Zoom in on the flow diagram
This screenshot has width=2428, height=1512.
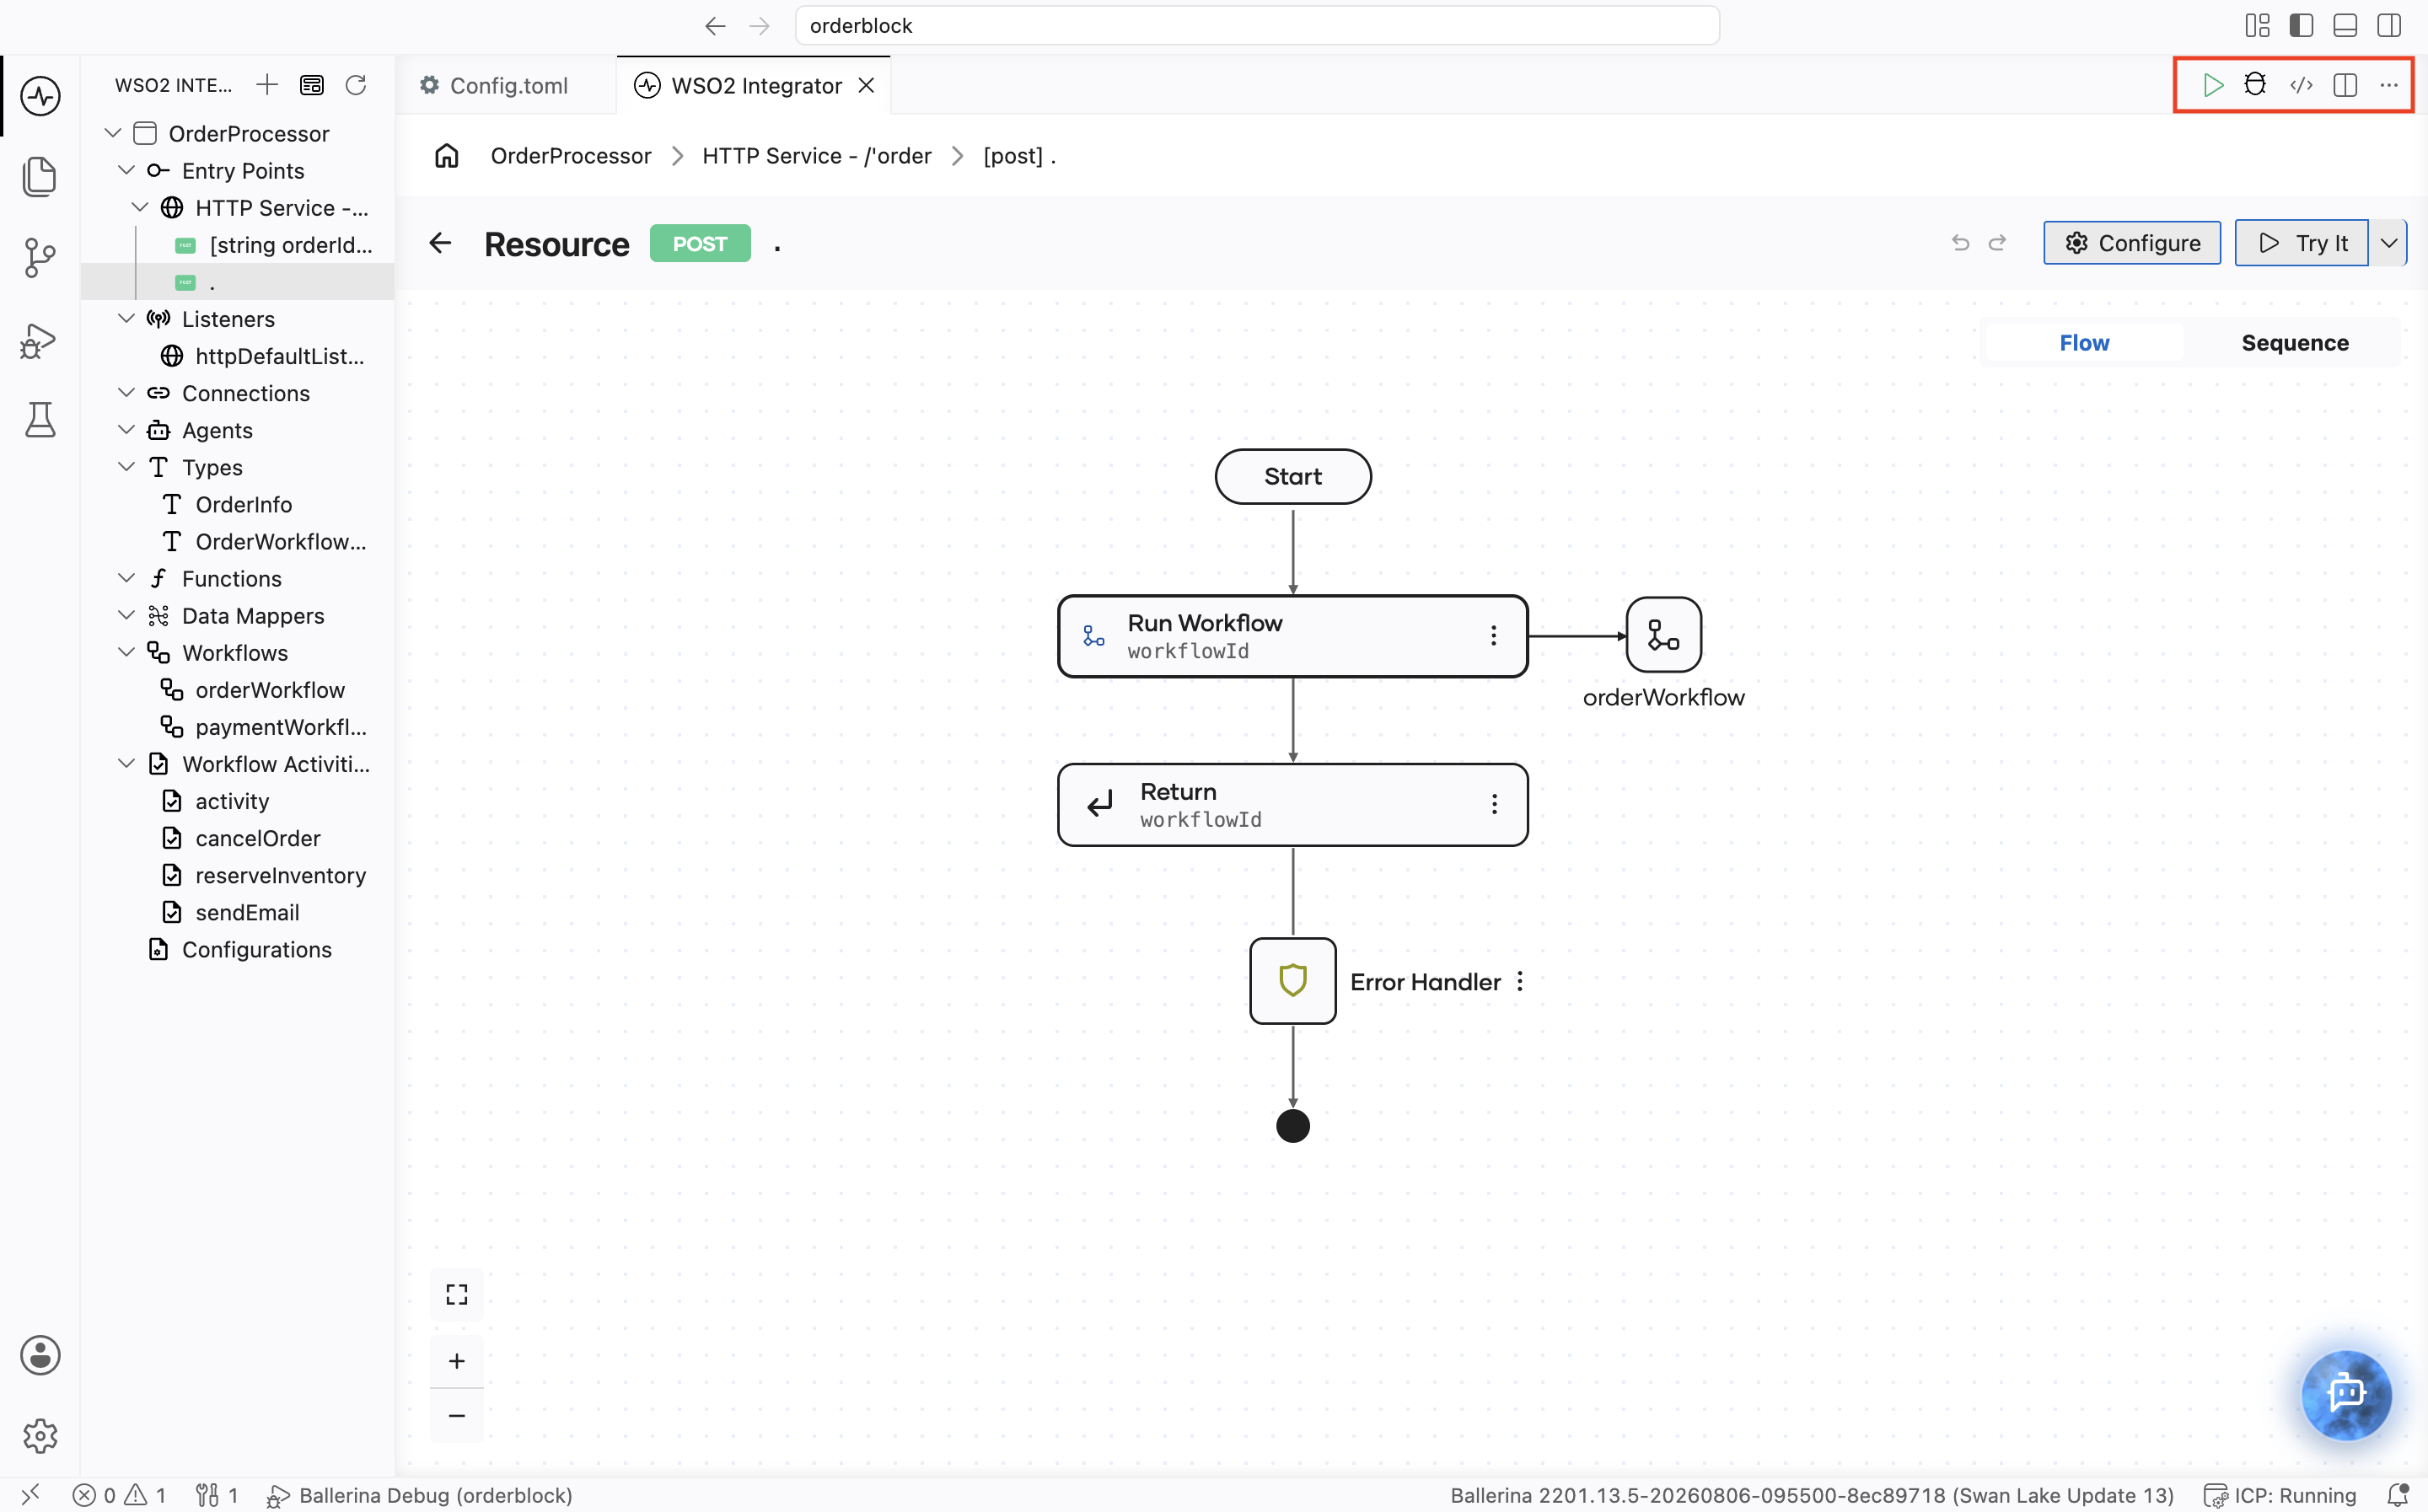click(457, 1361)
